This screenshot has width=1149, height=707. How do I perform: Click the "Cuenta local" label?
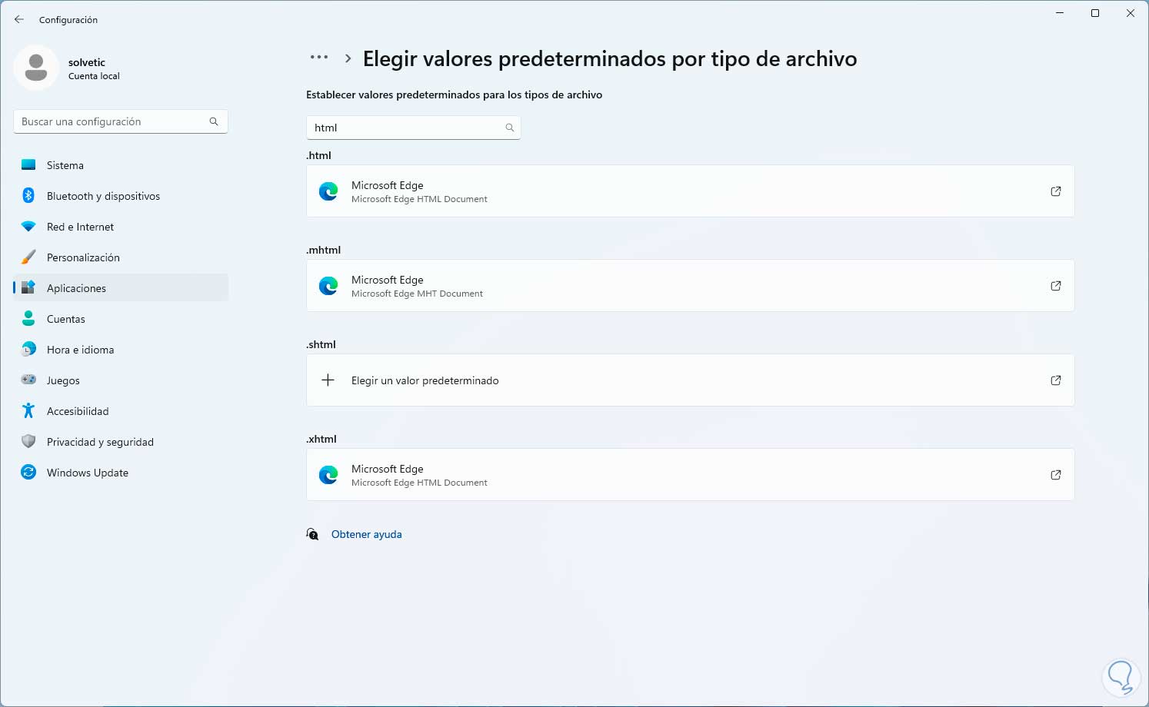[x=94, y=76]
